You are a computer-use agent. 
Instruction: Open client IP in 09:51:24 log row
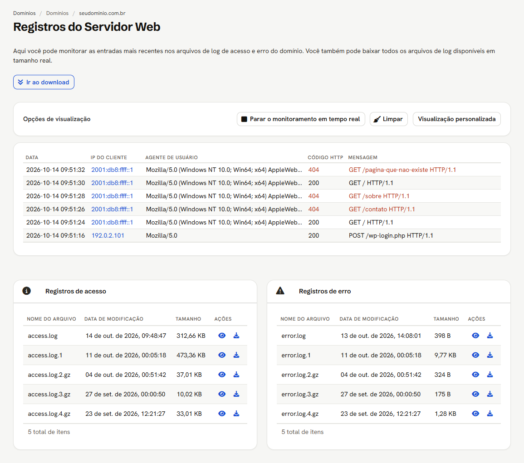(x=112, y=222)
